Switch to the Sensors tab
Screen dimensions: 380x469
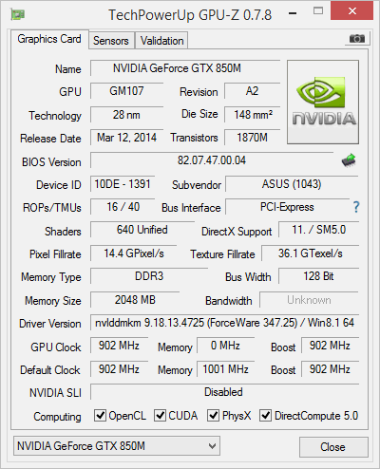tap(111, 41)
